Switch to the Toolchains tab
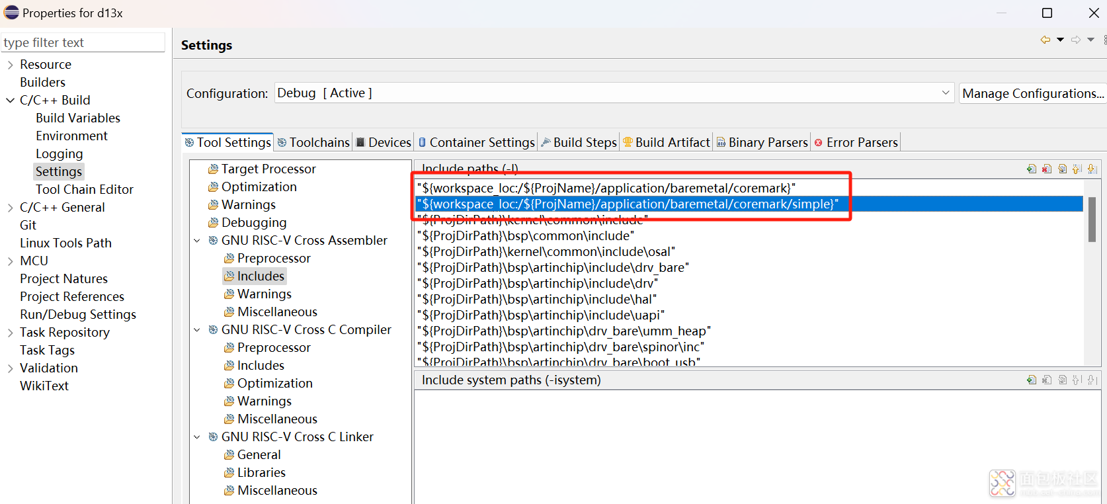This screenshot has height=504, width=1107. (313, 142)
